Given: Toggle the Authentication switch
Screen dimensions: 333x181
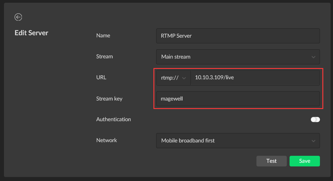Looking at the screenshot, I should click(x=315, y=119).
